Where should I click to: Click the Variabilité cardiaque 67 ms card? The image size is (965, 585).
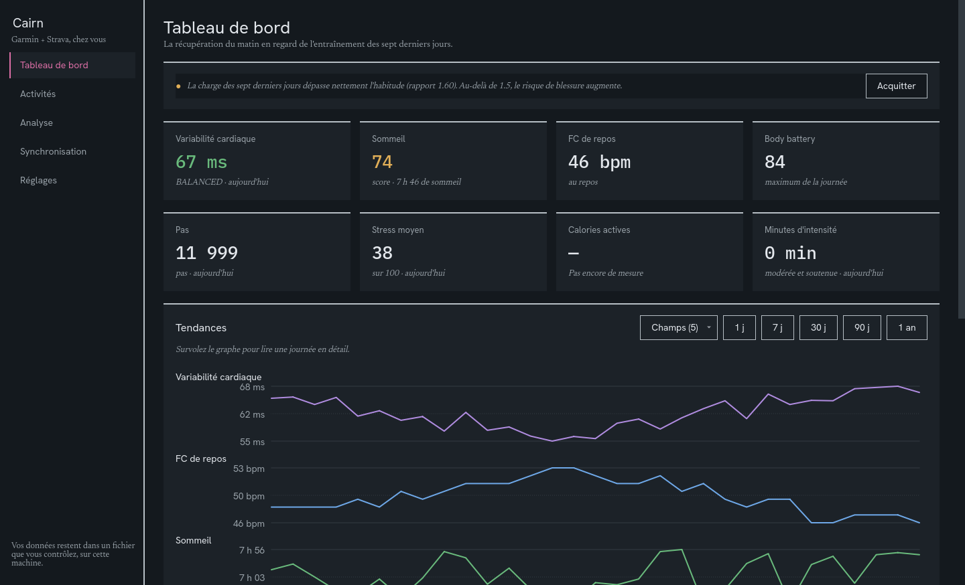257,161
